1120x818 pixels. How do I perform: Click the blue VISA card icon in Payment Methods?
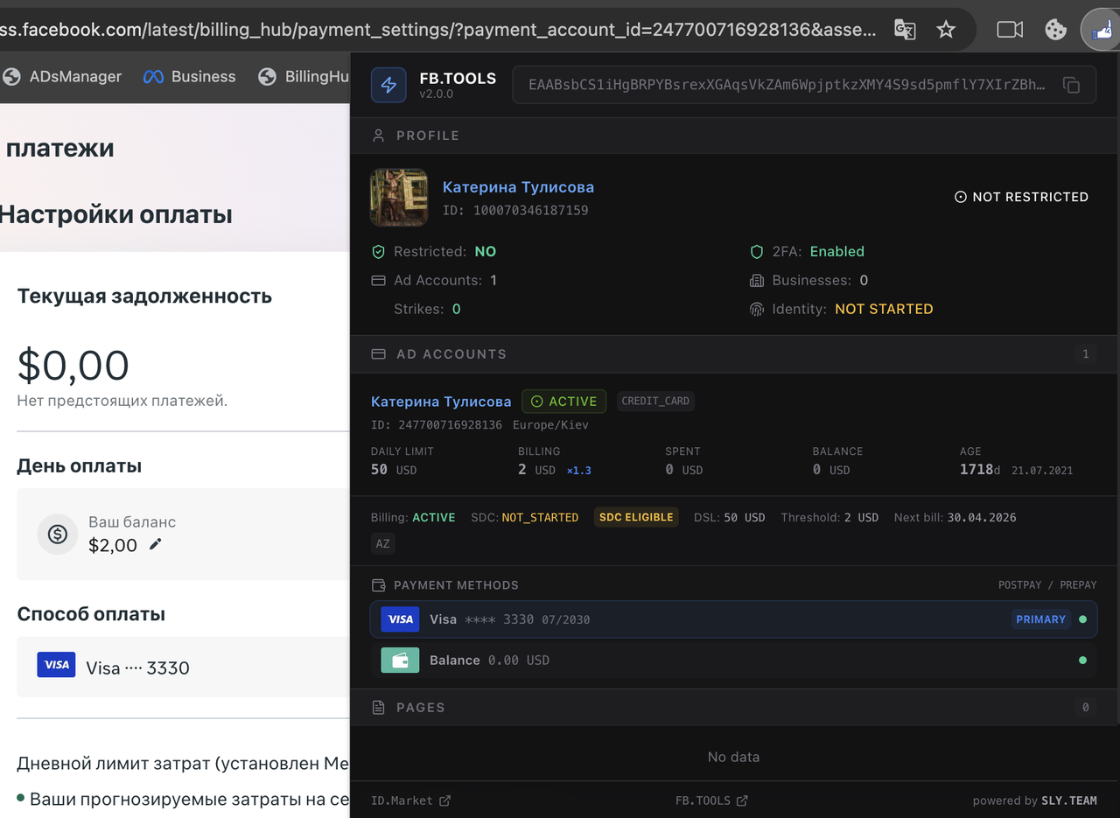pos(400,619)
